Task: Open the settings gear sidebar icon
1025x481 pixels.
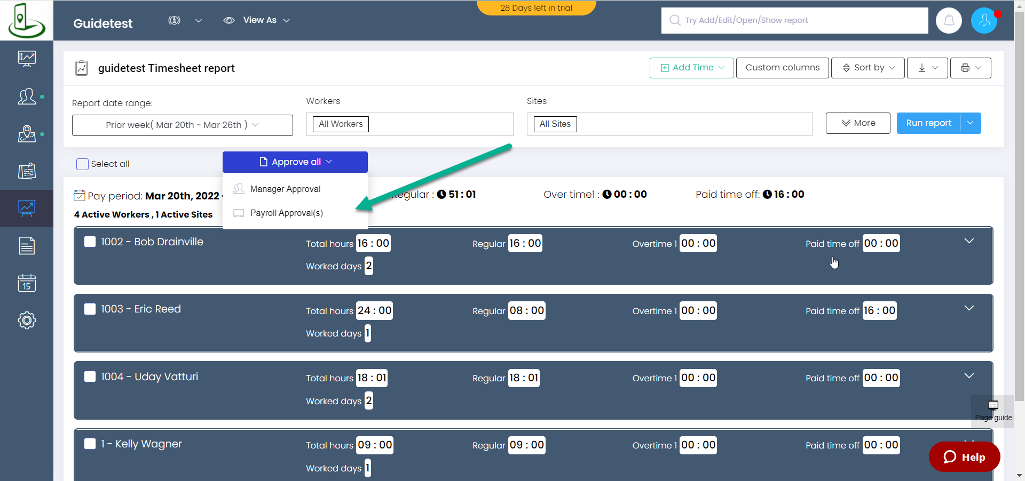Action: pos(27,320)
